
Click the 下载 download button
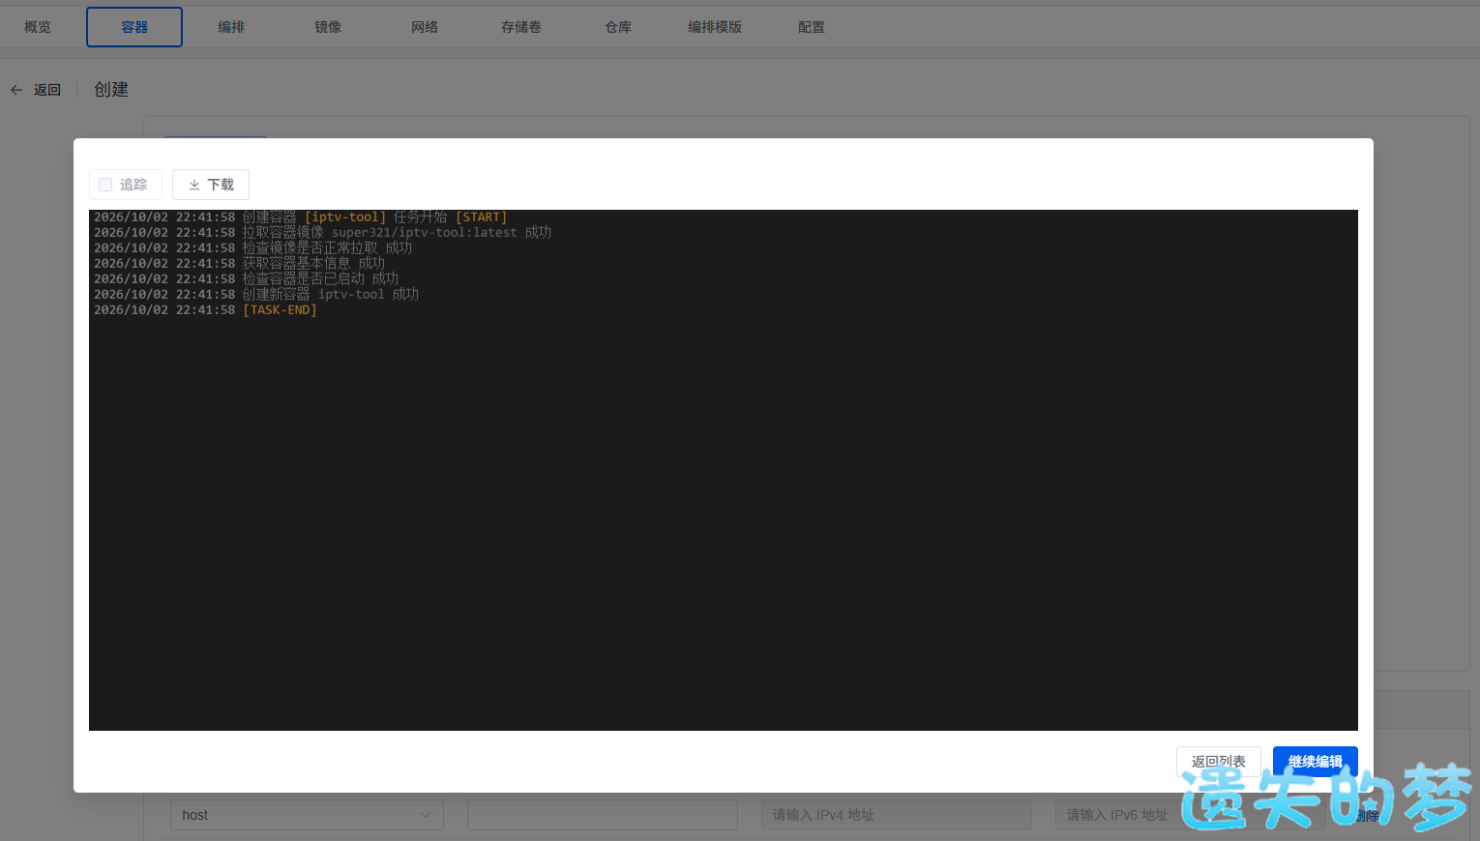211,185
